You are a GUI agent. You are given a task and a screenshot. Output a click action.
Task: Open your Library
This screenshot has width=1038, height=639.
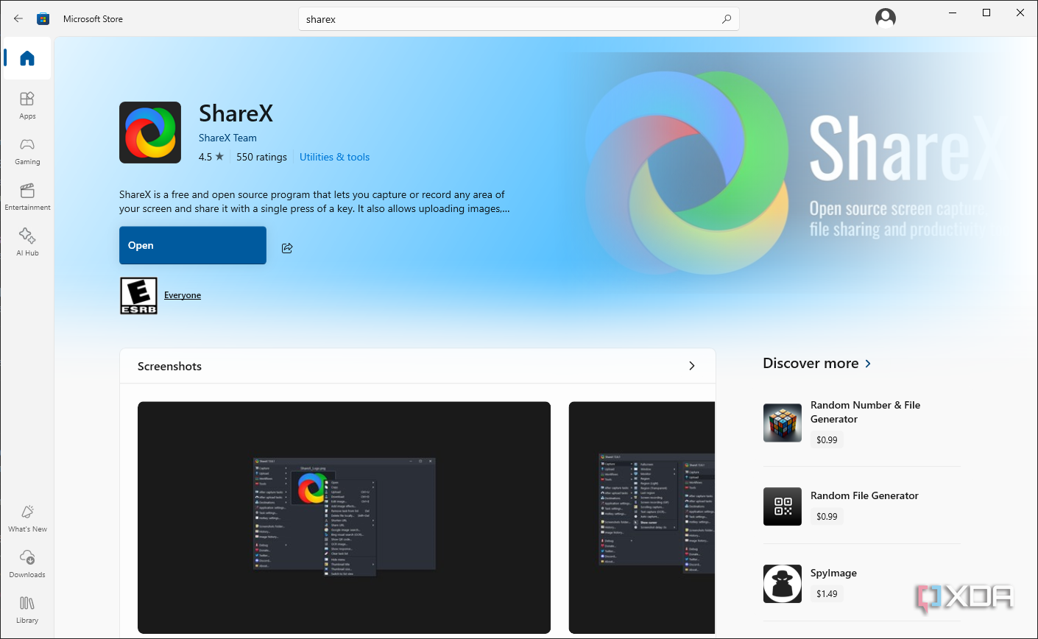pos(27,609)
